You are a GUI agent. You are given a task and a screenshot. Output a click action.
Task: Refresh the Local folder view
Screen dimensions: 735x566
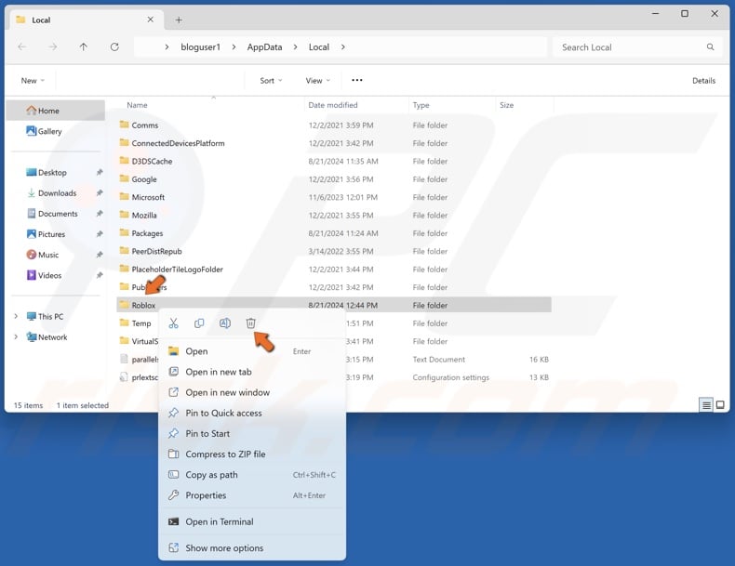(114, 46)
